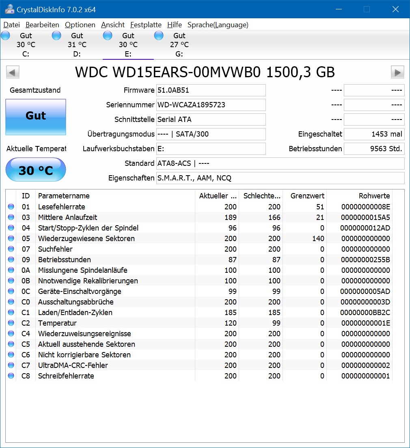Click status orb of Geräte-Einschaltvorgänge row
This screenshot has width=410, height=448.
[x=11, y=291]
